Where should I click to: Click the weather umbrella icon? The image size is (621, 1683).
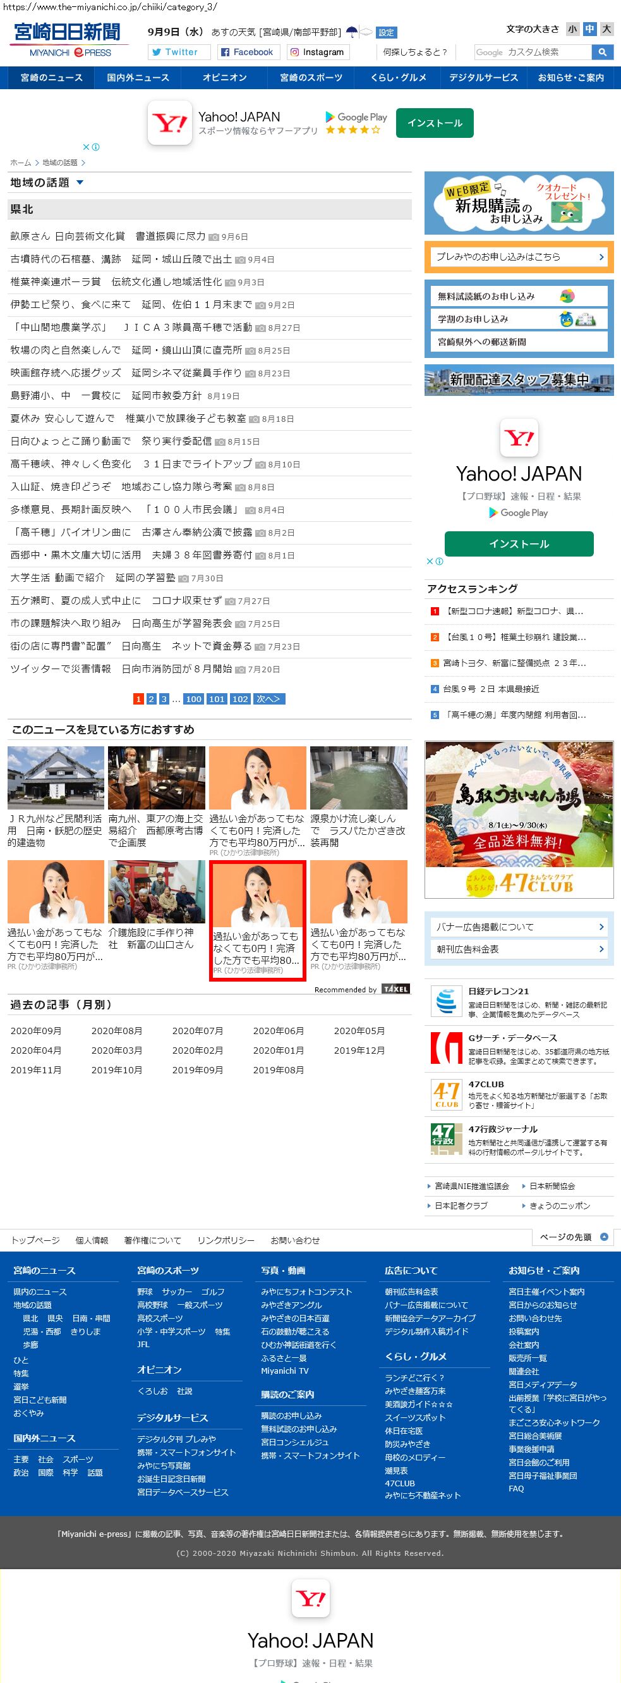click(353, 32)
